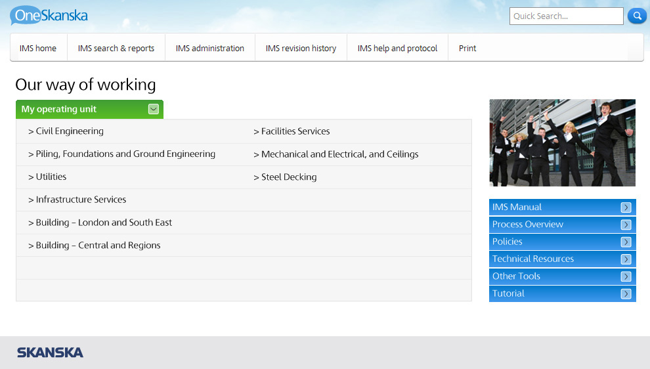Image resolution: width=650 pixels, height=369 pixels.
Task: Select the Print menu item
Action: tap(467, 48)
